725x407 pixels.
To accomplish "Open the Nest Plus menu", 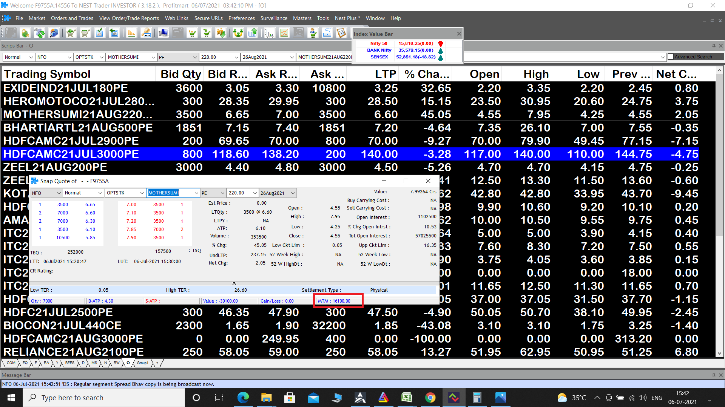I will [x=347, y=18].
